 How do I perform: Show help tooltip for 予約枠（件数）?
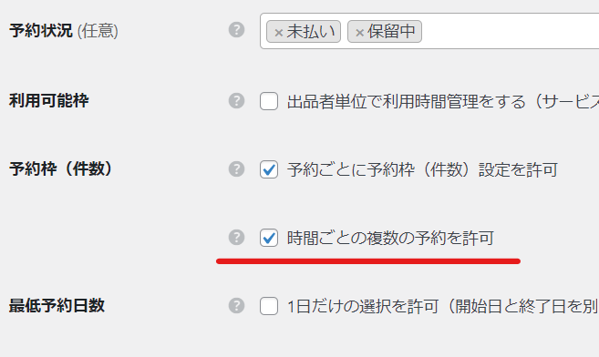click(x=236, y=169)
